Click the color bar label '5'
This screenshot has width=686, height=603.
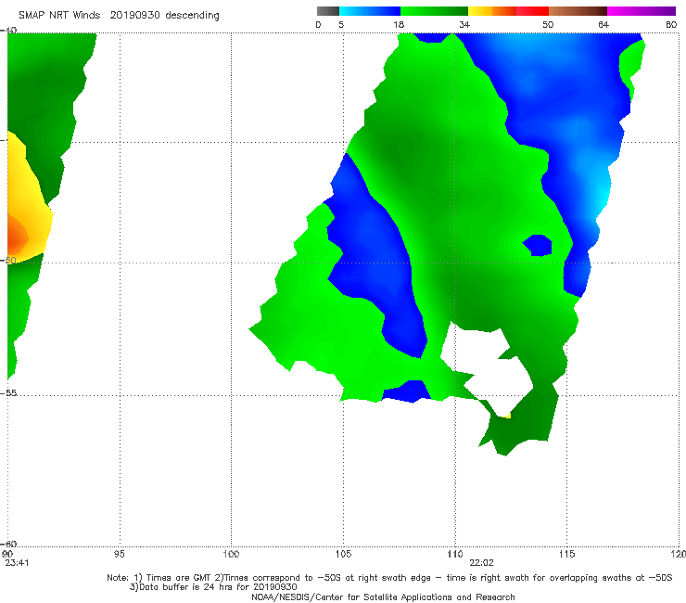pyautogui.click(x=341, y=25)
